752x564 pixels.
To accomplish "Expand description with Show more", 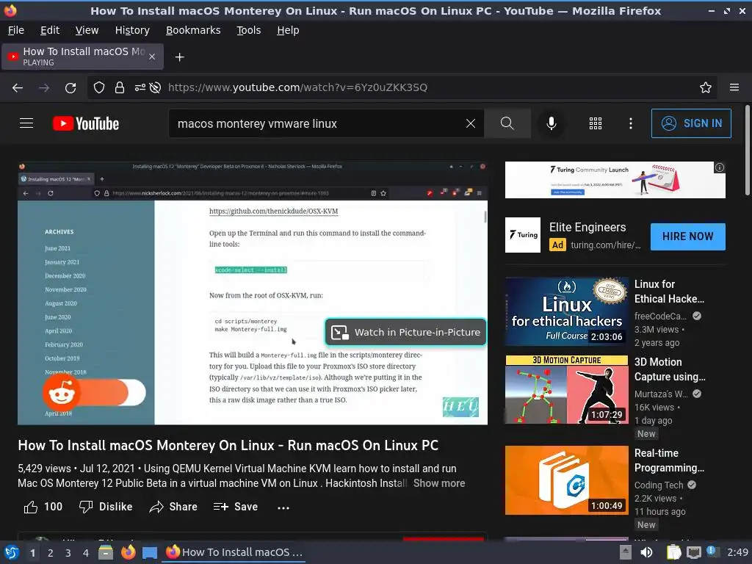I will pyautogui.click(x=439, y=483).
